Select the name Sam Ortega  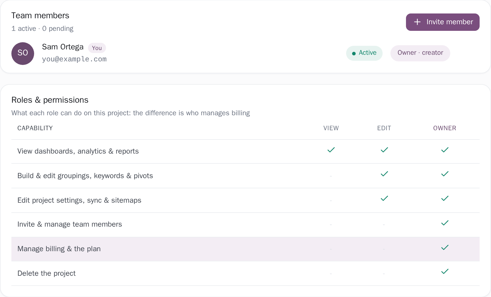tap(63, 47)
